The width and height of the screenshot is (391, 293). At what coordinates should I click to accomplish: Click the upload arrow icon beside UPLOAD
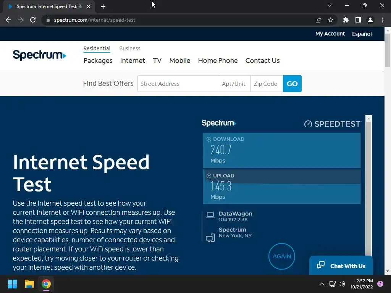point(209,176)
